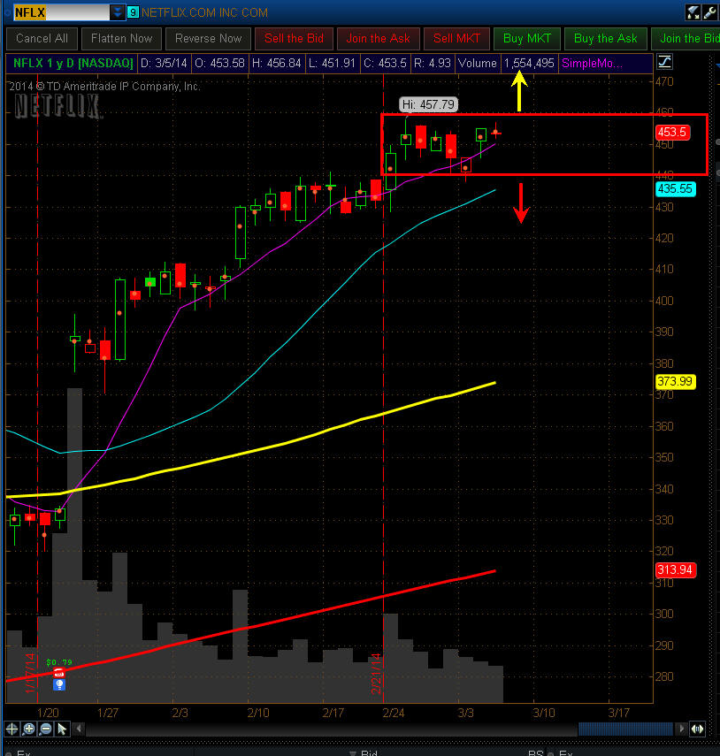
Task: Click the Buy MKT button
Action: tap(527, 39)
